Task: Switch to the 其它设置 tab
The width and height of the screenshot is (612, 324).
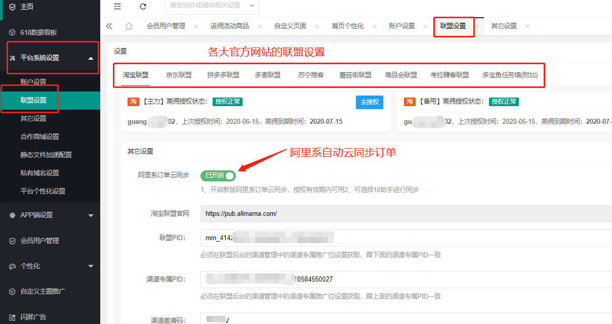Action: click(x=504, y=26)
